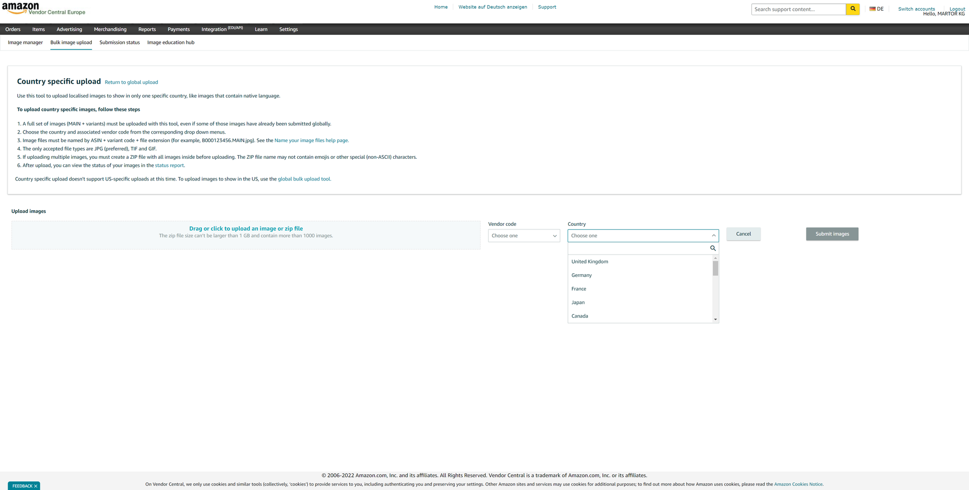Click the magnifier icon in country search
969x490 pixels.
click(x=713, y=248)
